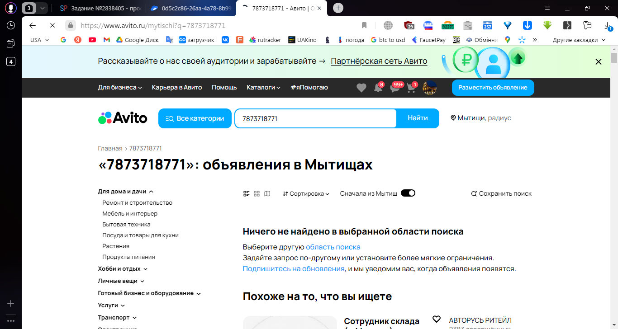The image size is (618, 329).
Task: Stop loading the page with X button
Action: (52, 25)
